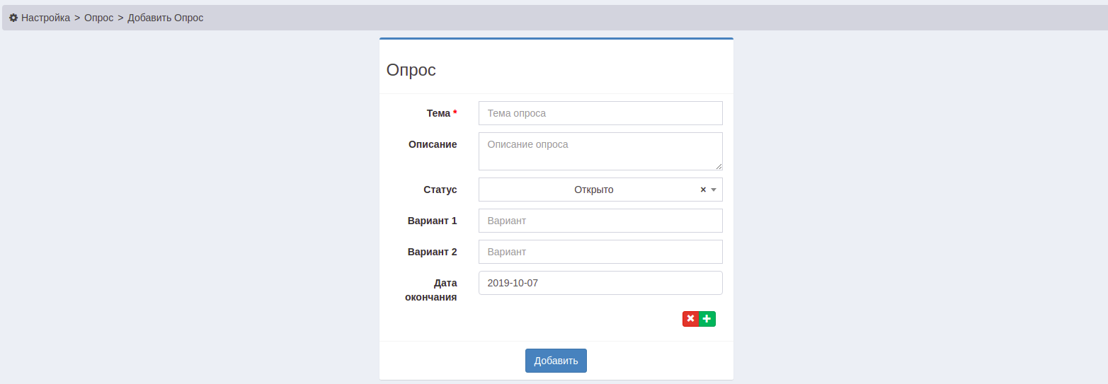This screenshot has width=1108, height=384.
Task: Focus the Вариант 1 input field
Action: click(600, 221)
